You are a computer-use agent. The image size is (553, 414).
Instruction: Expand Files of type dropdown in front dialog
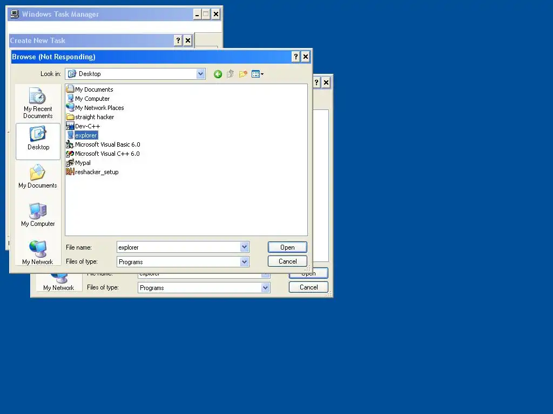pos(245,261)
